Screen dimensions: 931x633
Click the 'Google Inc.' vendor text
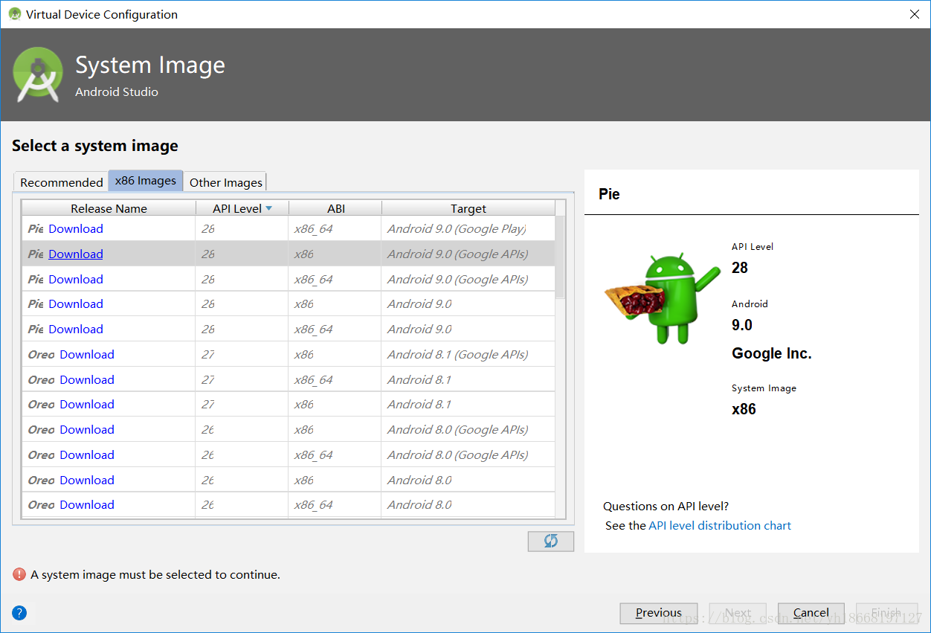point(772,353)
